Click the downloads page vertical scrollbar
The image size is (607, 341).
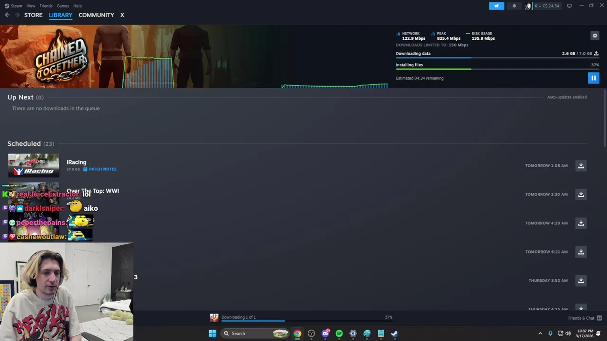pos(605,118)
